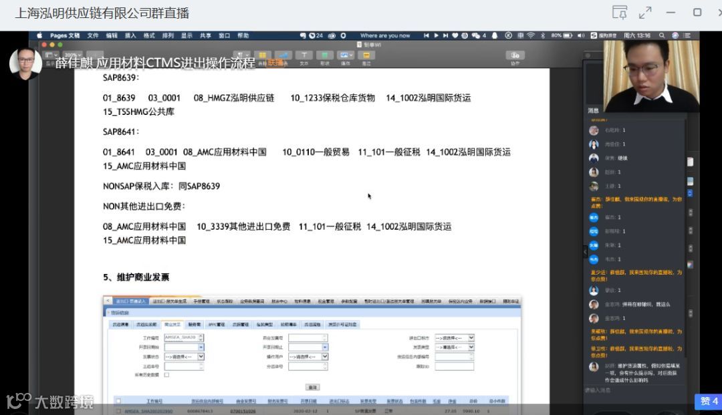
Task: Click the presenter webcam video
Action: [651, 76]
